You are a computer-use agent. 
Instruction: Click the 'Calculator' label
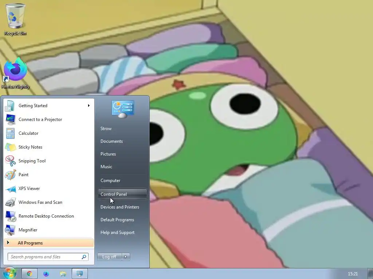point(28,133)
